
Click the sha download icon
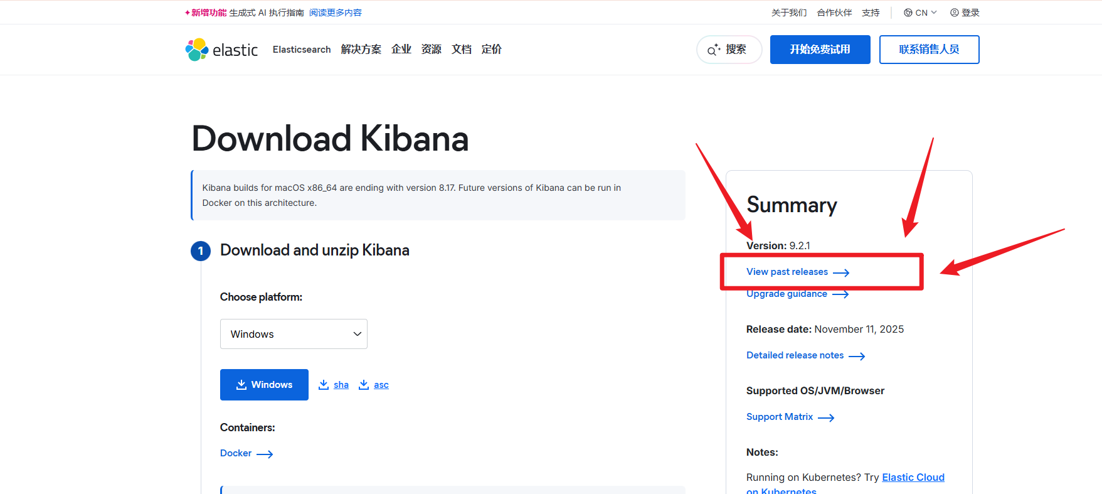pos(324,385)
